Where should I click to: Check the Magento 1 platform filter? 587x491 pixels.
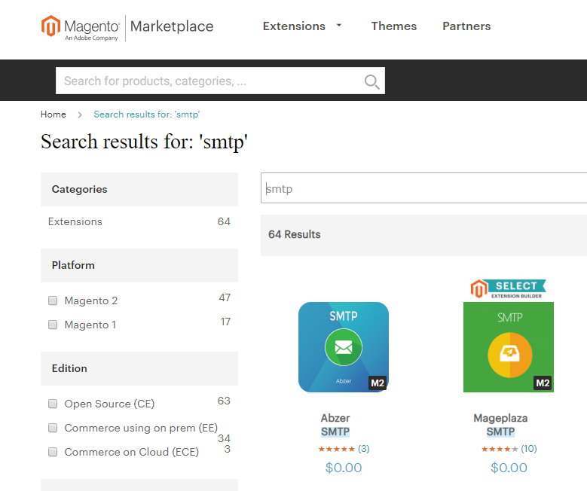53,325
